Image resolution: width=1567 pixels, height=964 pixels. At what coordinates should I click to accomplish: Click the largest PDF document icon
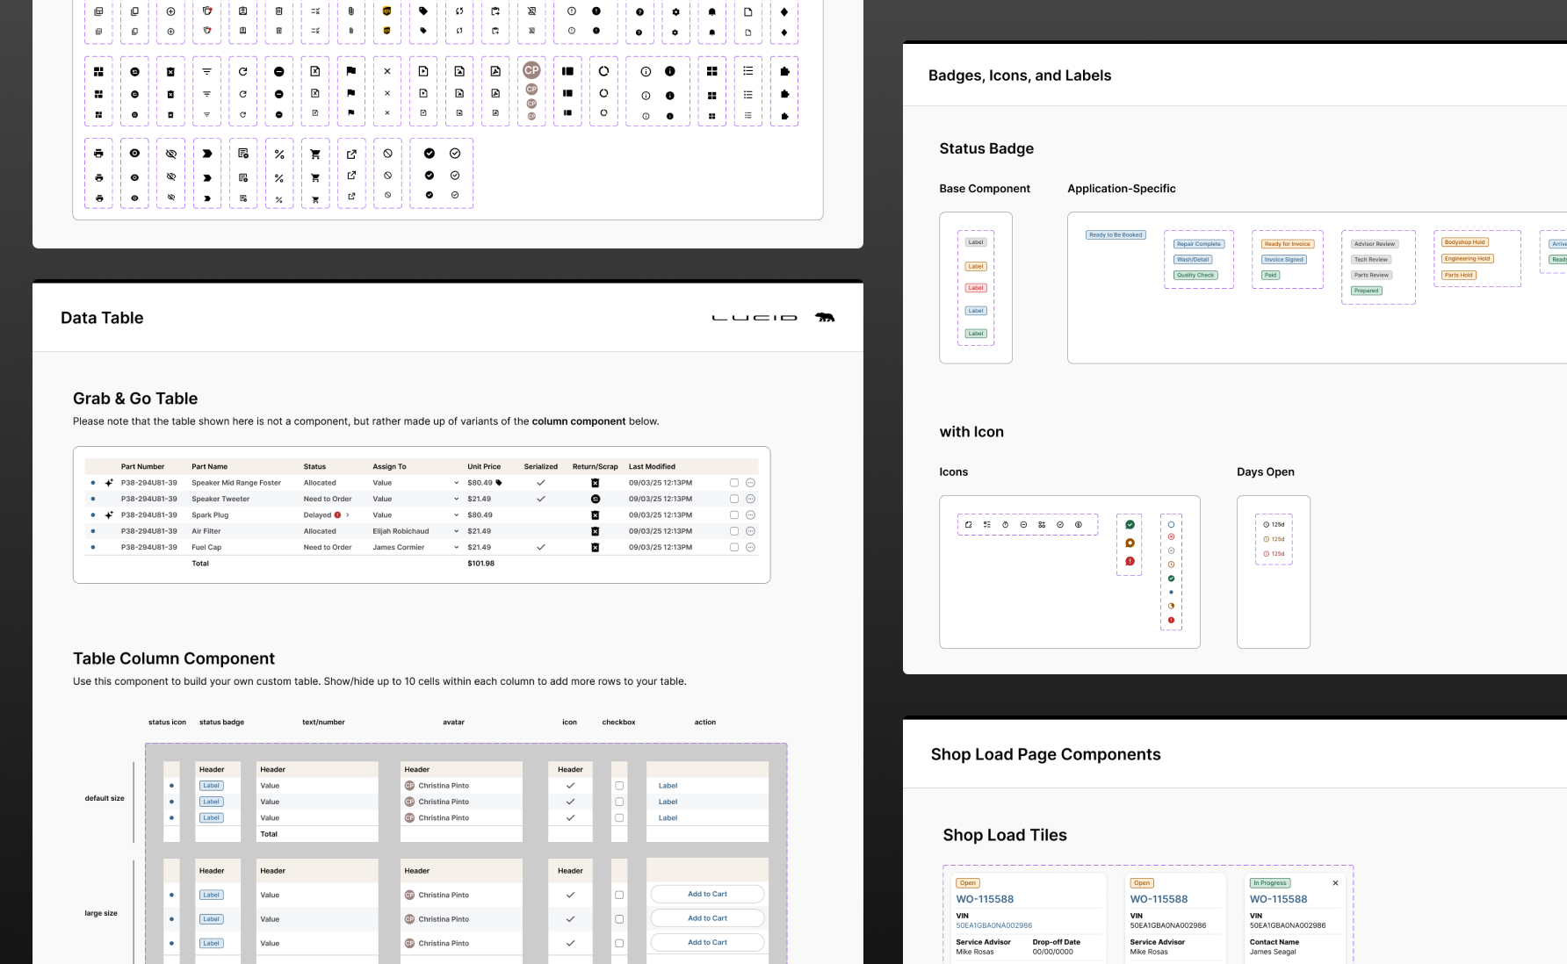click(495, 71)
